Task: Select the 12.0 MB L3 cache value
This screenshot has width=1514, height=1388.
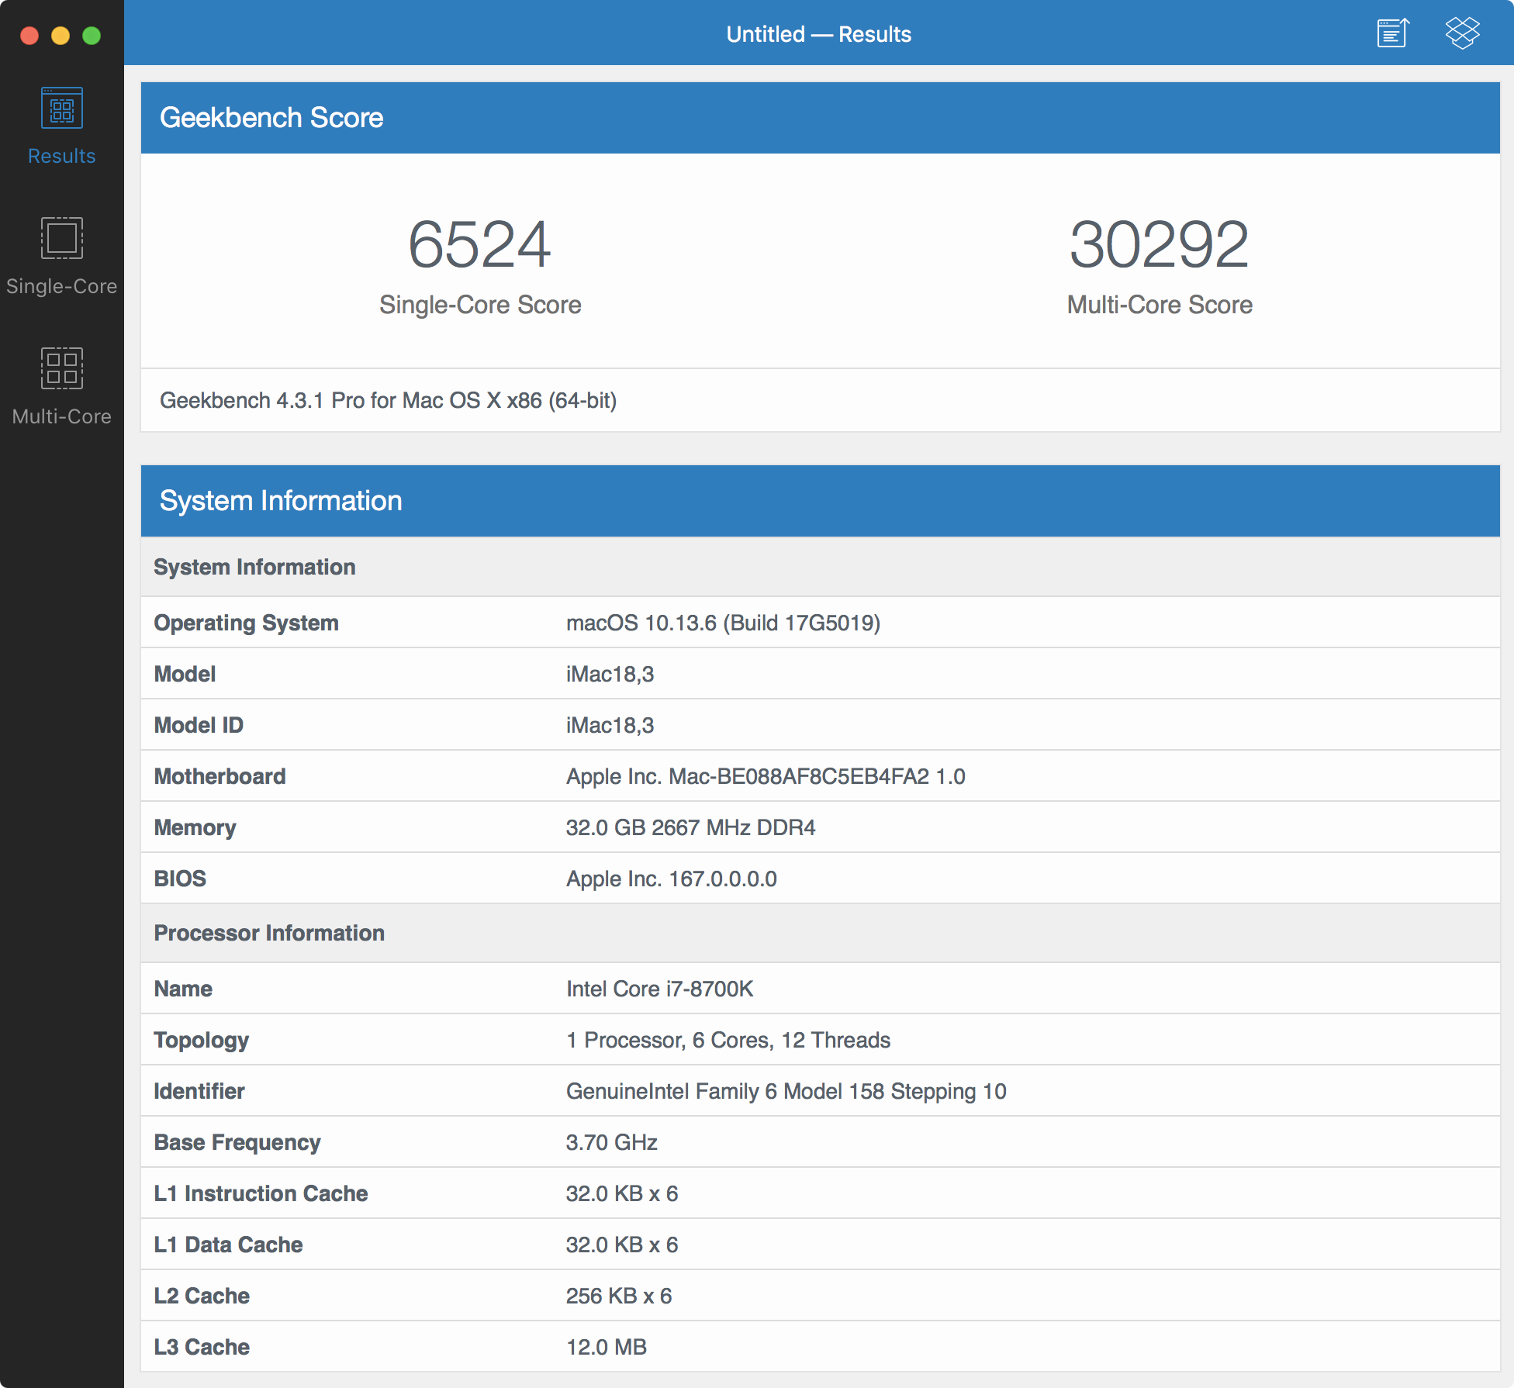Action: [606, 1347]
